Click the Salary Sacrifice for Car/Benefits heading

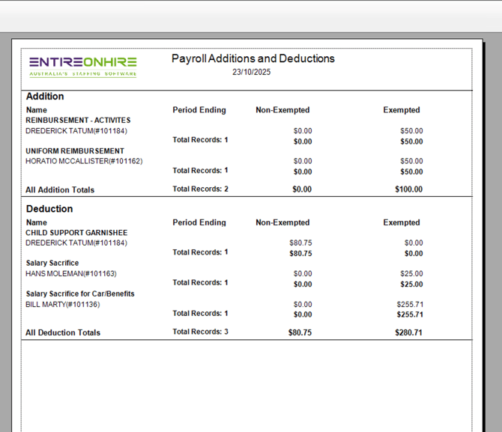80,294
